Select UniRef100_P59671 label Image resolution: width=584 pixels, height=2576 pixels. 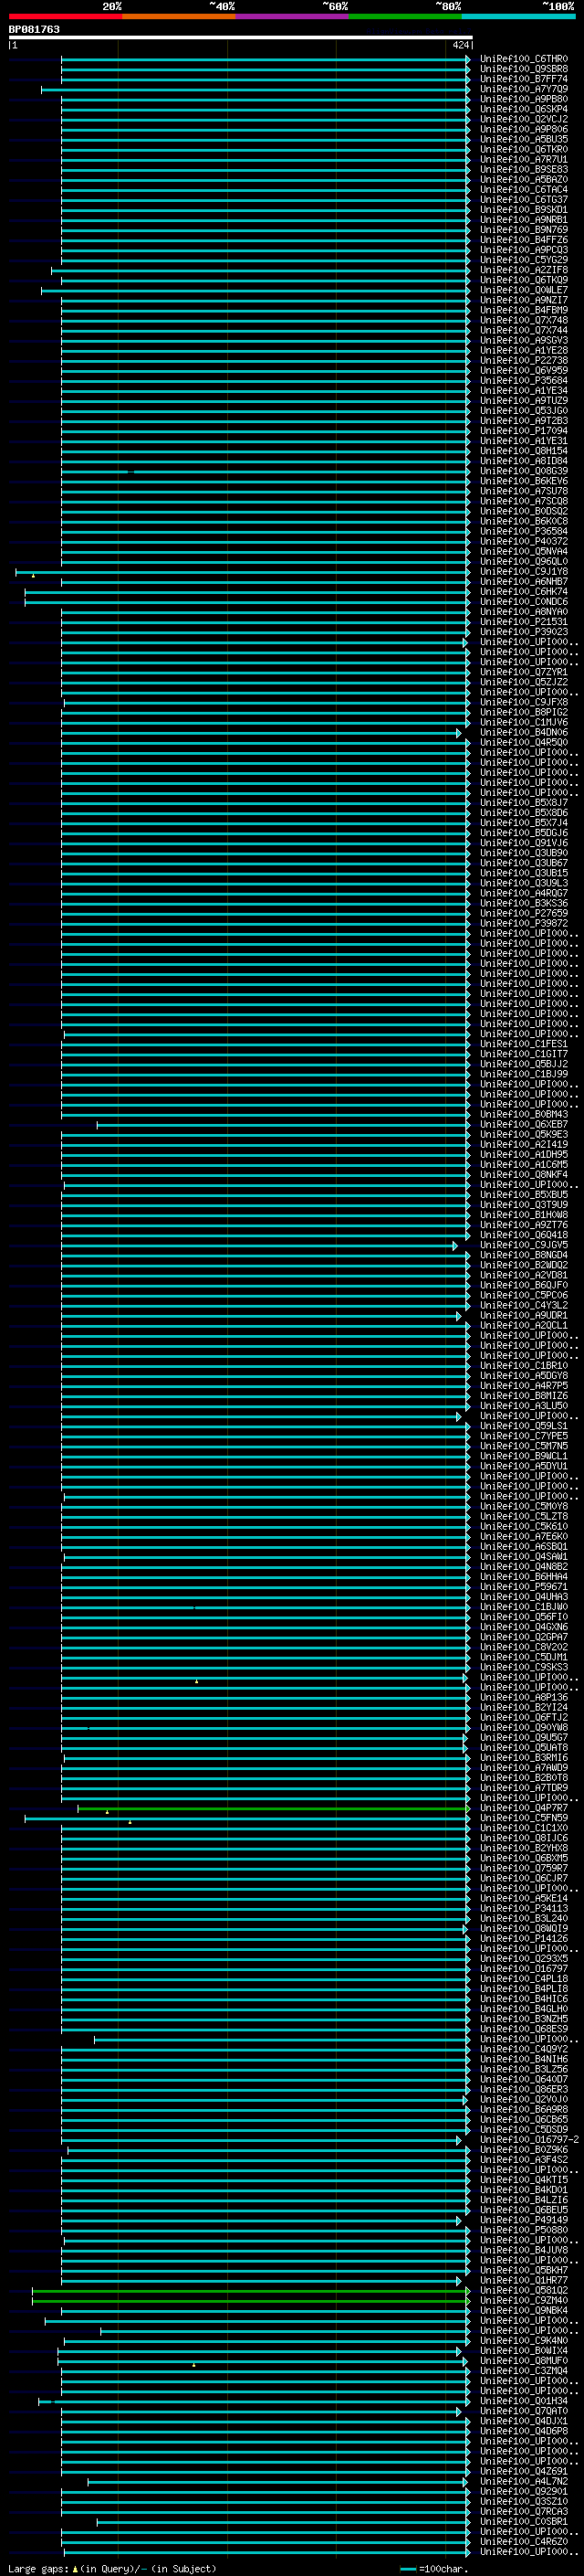[523, 1586]
